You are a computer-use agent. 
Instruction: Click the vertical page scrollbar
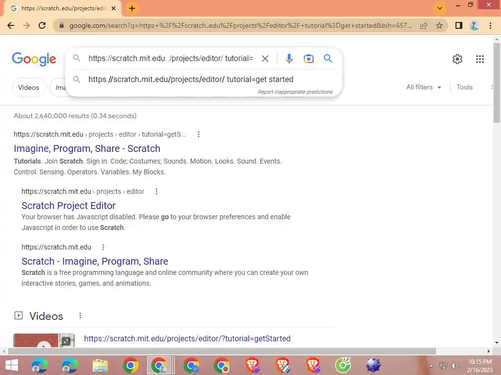(x=497, y=83)
